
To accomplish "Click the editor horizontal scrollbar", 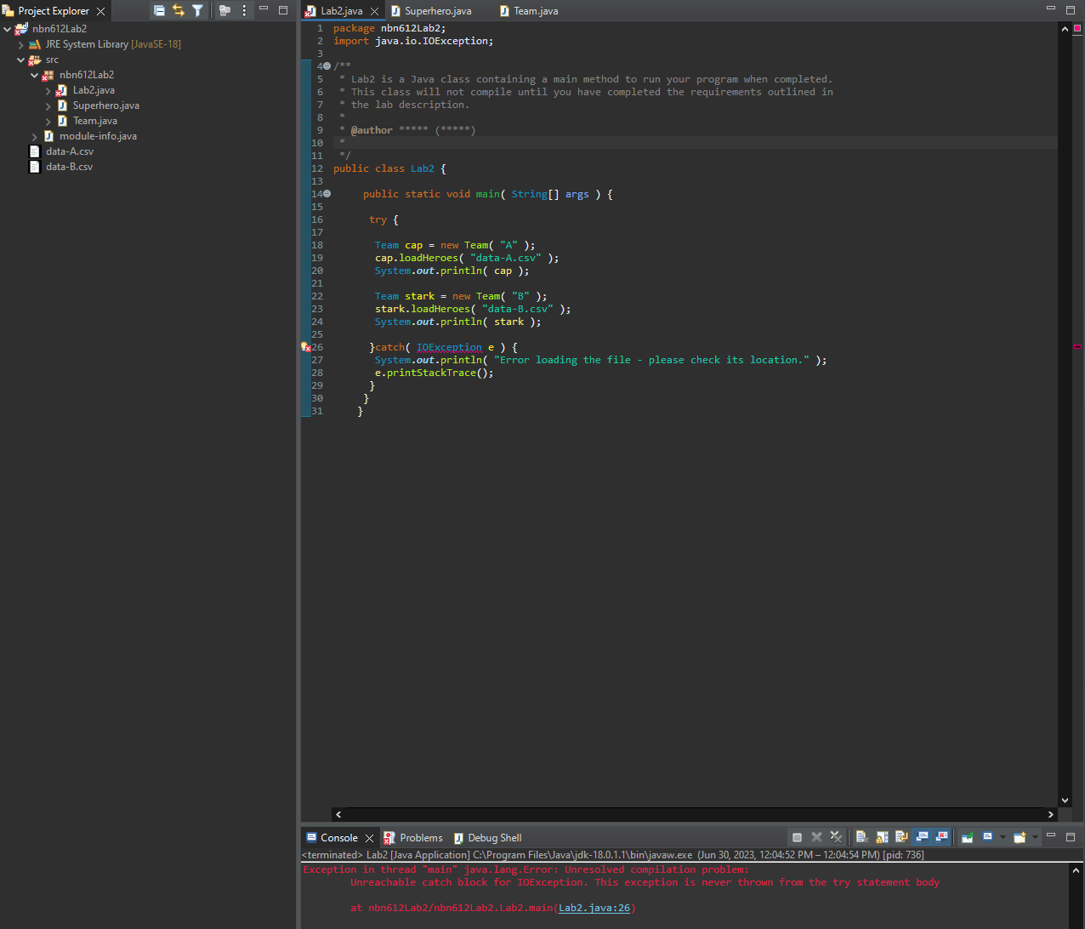I will tap(693, 814).
